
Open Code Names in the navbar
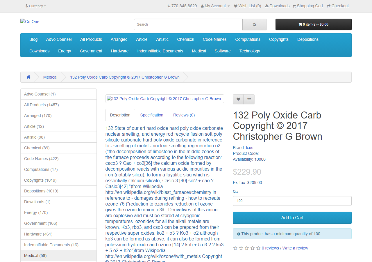pyautogui.click(x=215, y=39)
